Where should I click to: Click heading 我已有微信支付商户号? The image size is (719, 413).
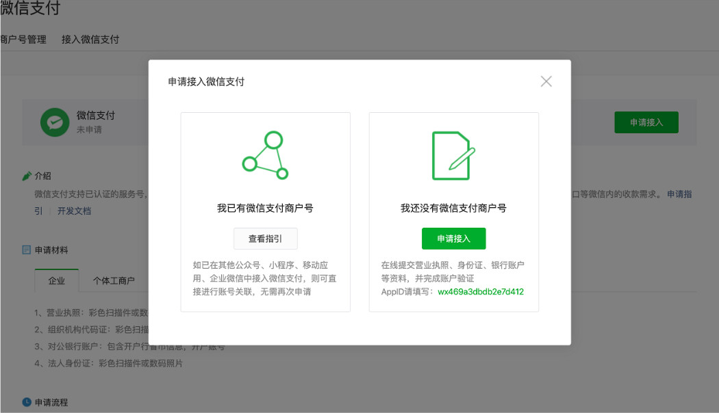coord(265,209)
